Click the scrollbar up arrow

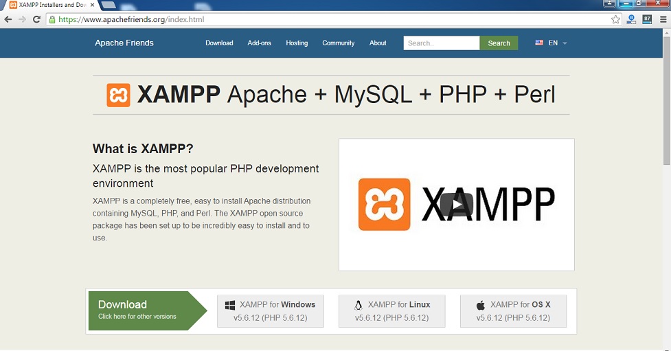click(667, 32)
